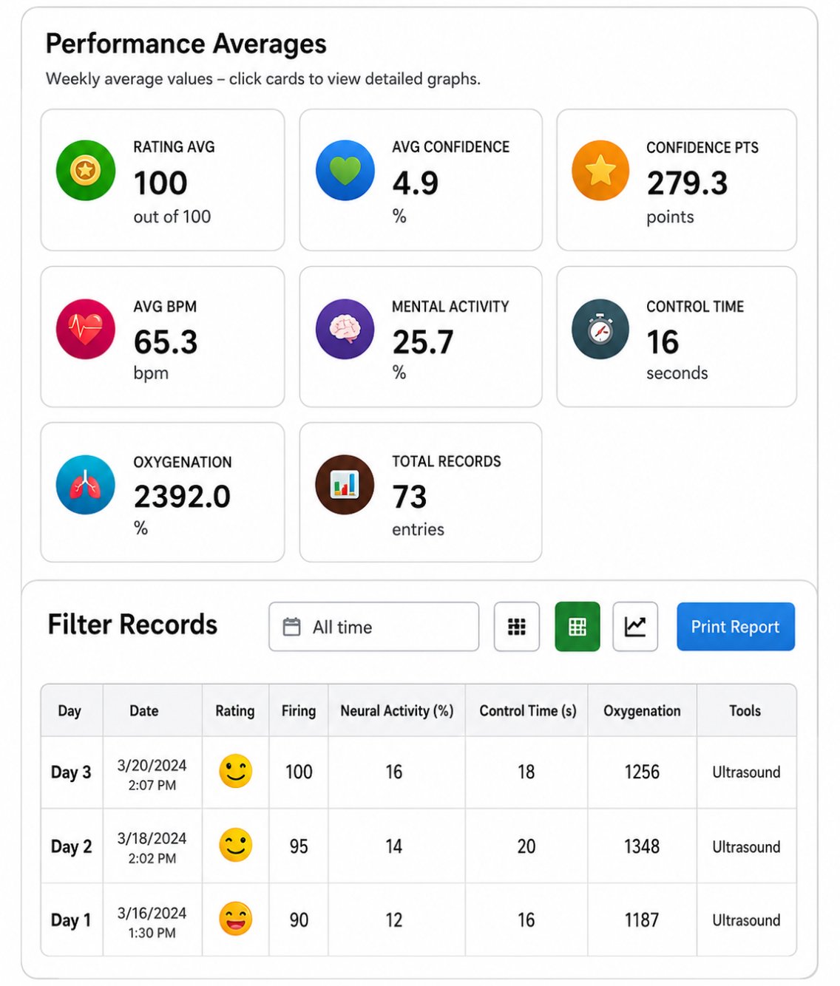The image size is (840, 986).
Task: Click the purple brain Mental Activity icon
Action: [345, 329]
